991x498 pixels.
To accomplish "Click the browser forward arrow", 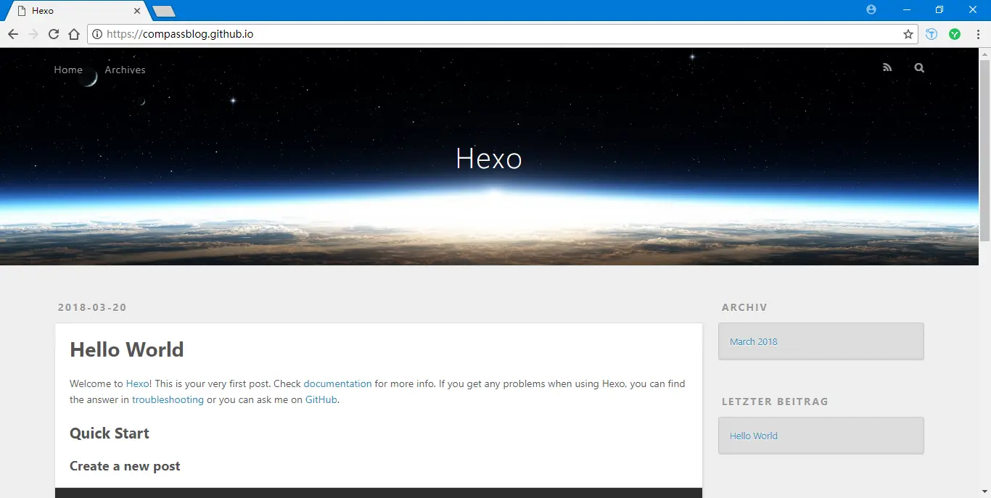I will point(33,34).
